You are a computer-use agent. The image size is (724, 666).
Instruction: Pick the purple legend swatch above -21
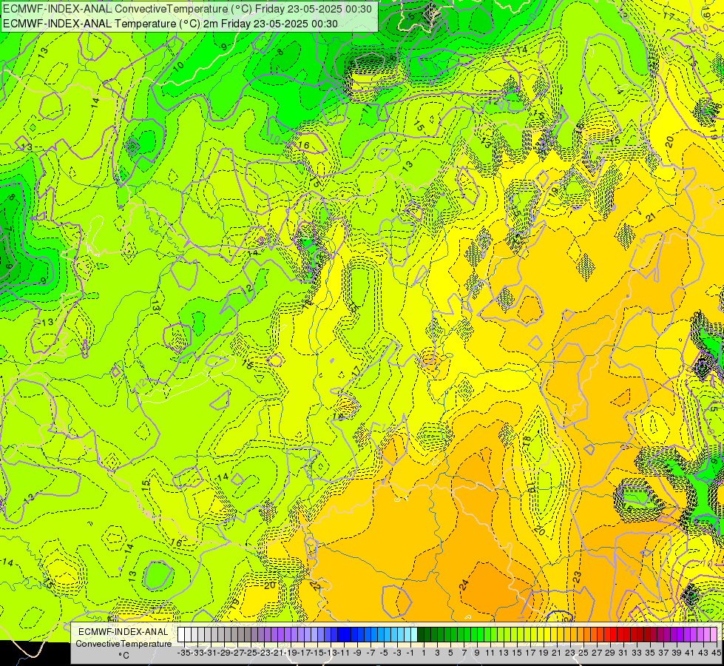pyautogui.click(x=274, y=634)
